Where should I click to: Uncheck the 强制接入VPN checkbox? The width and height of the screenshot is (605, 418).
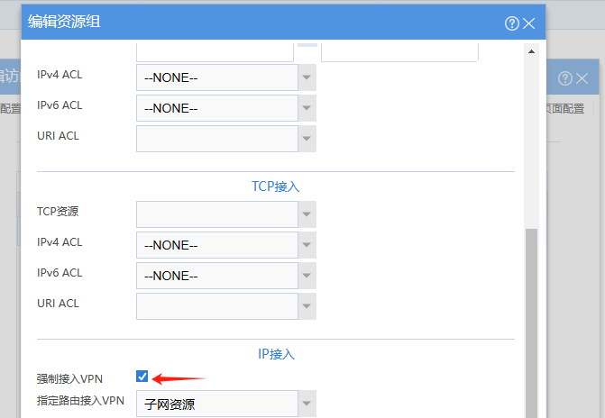click(142, 377)
